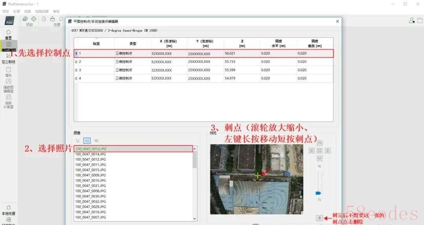Select image 100_0047_0030.JPG in the list
424x225 pixels.
tap(133, 196)
